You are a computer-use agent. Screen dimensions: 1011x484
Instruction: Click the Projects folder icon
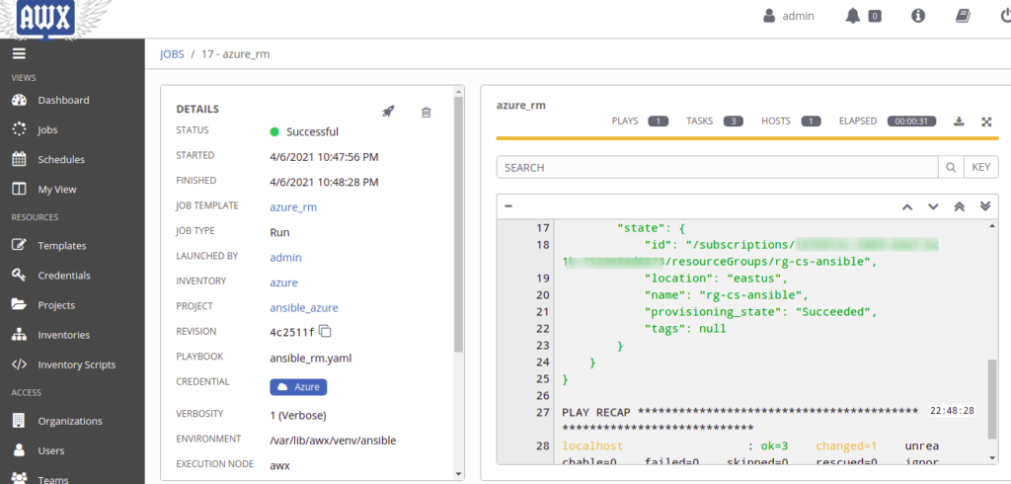20,304
